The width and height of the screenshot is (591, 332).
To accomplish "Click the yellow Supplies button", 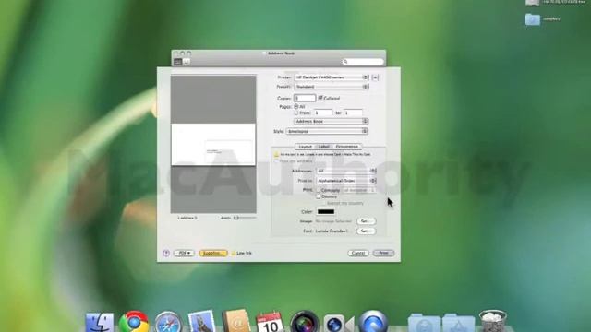I will [x=213, y=253].
